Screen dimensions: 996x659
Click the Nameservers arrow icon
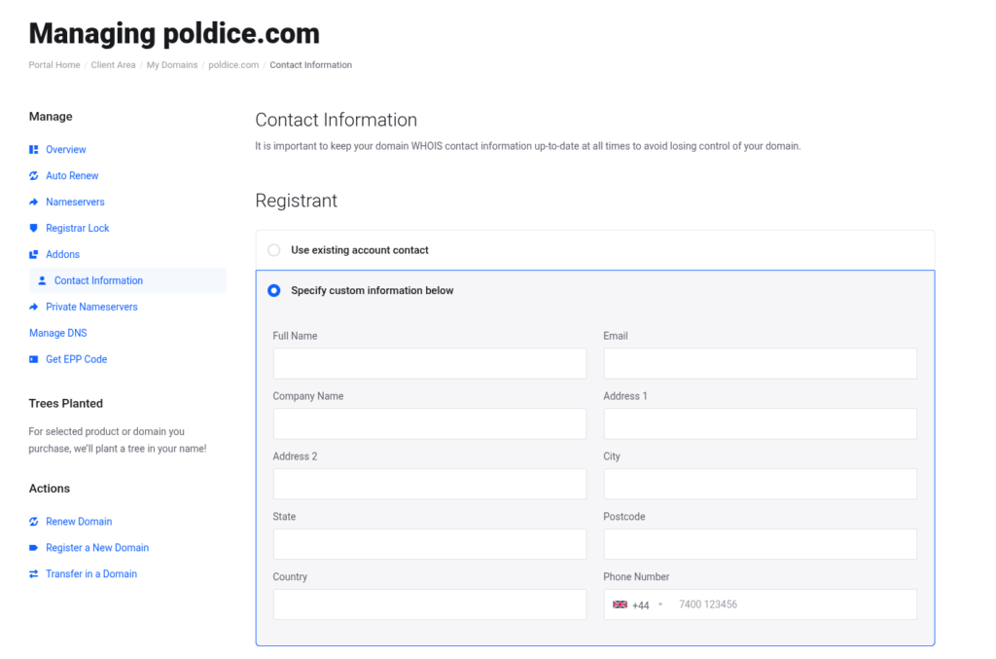pyautogui.click(x=34, y=202)
